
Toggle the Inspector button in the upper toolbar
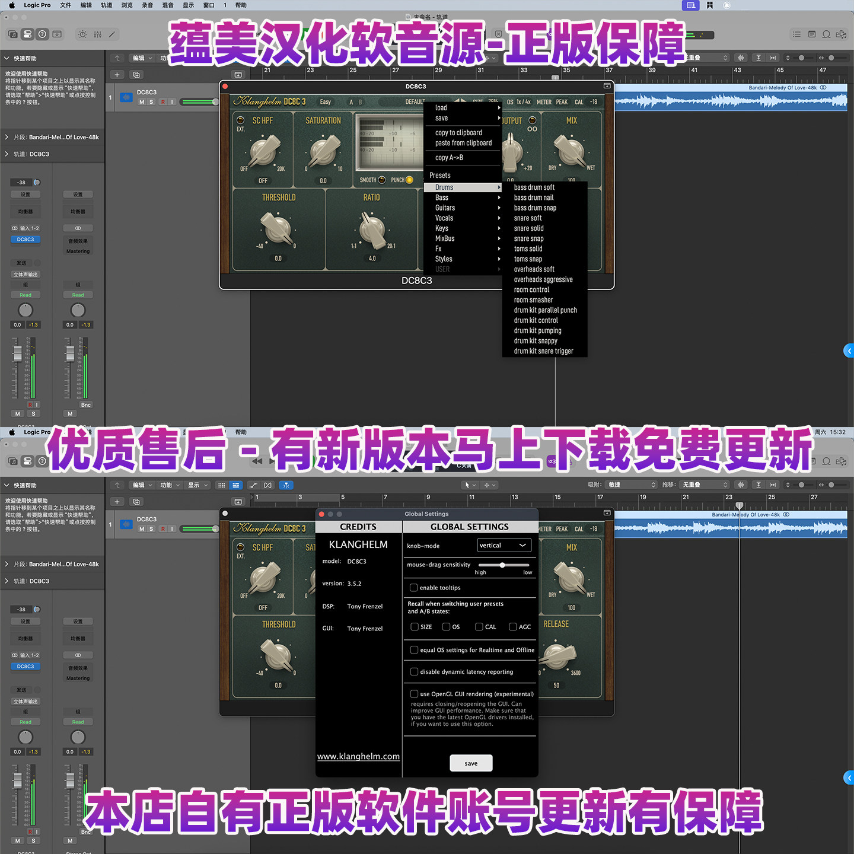(27, 34)
